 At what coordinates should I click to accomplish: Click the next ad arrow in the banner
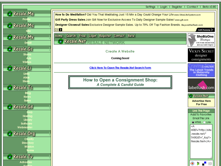pos(60,30)
